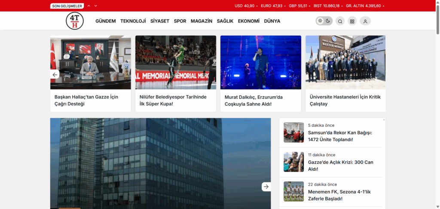Open the grid categories menu icon
This screenshot has height=209, width=440.
point(352,21)
